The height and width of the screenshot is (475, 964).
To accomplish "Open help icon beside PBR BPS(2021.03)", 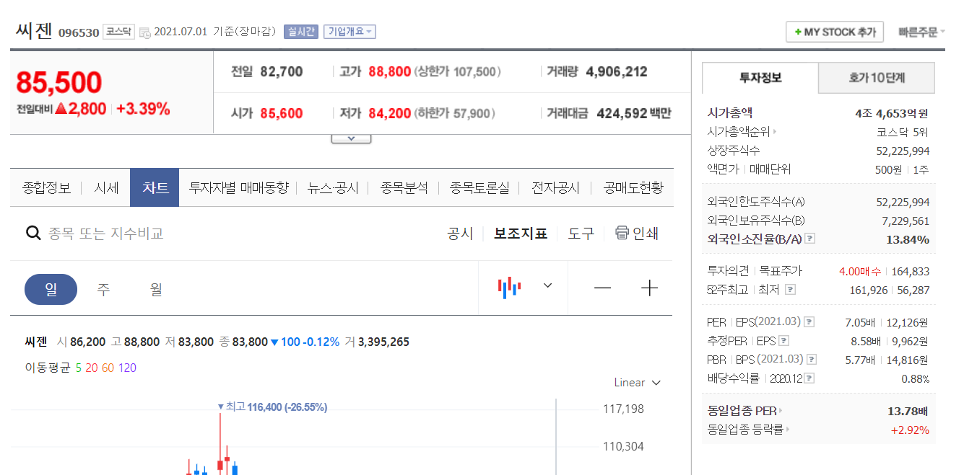I will click(x=812, y=360).
